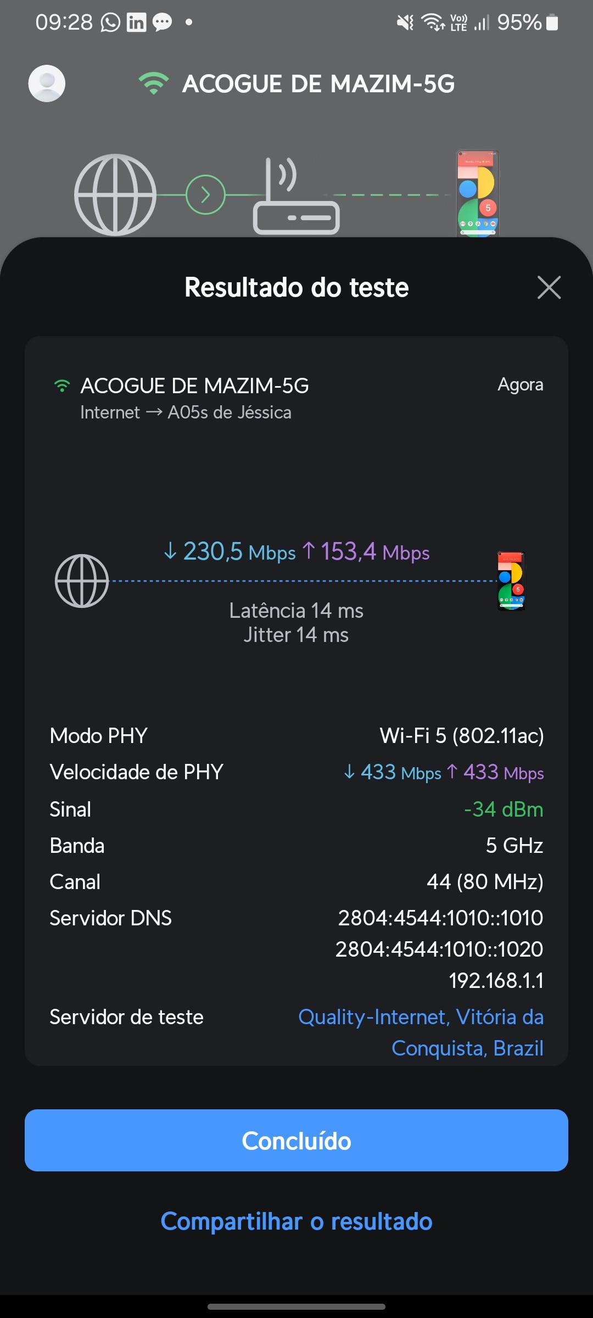Tap the 230,5 Mbps download speed
The image size is (593, 1318).
(230, 552)
